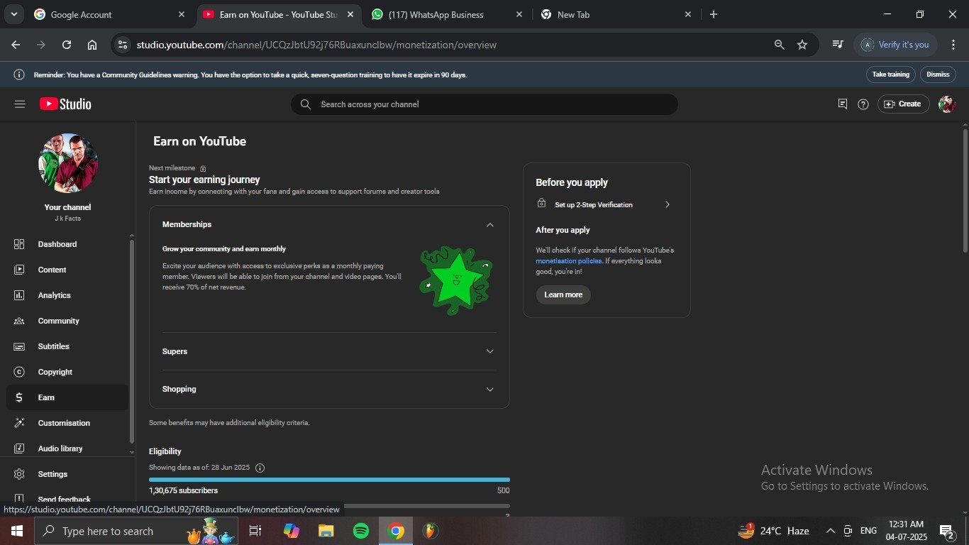Click the Learn more button
Screen dimensions: 969x545
pos(563,294)
